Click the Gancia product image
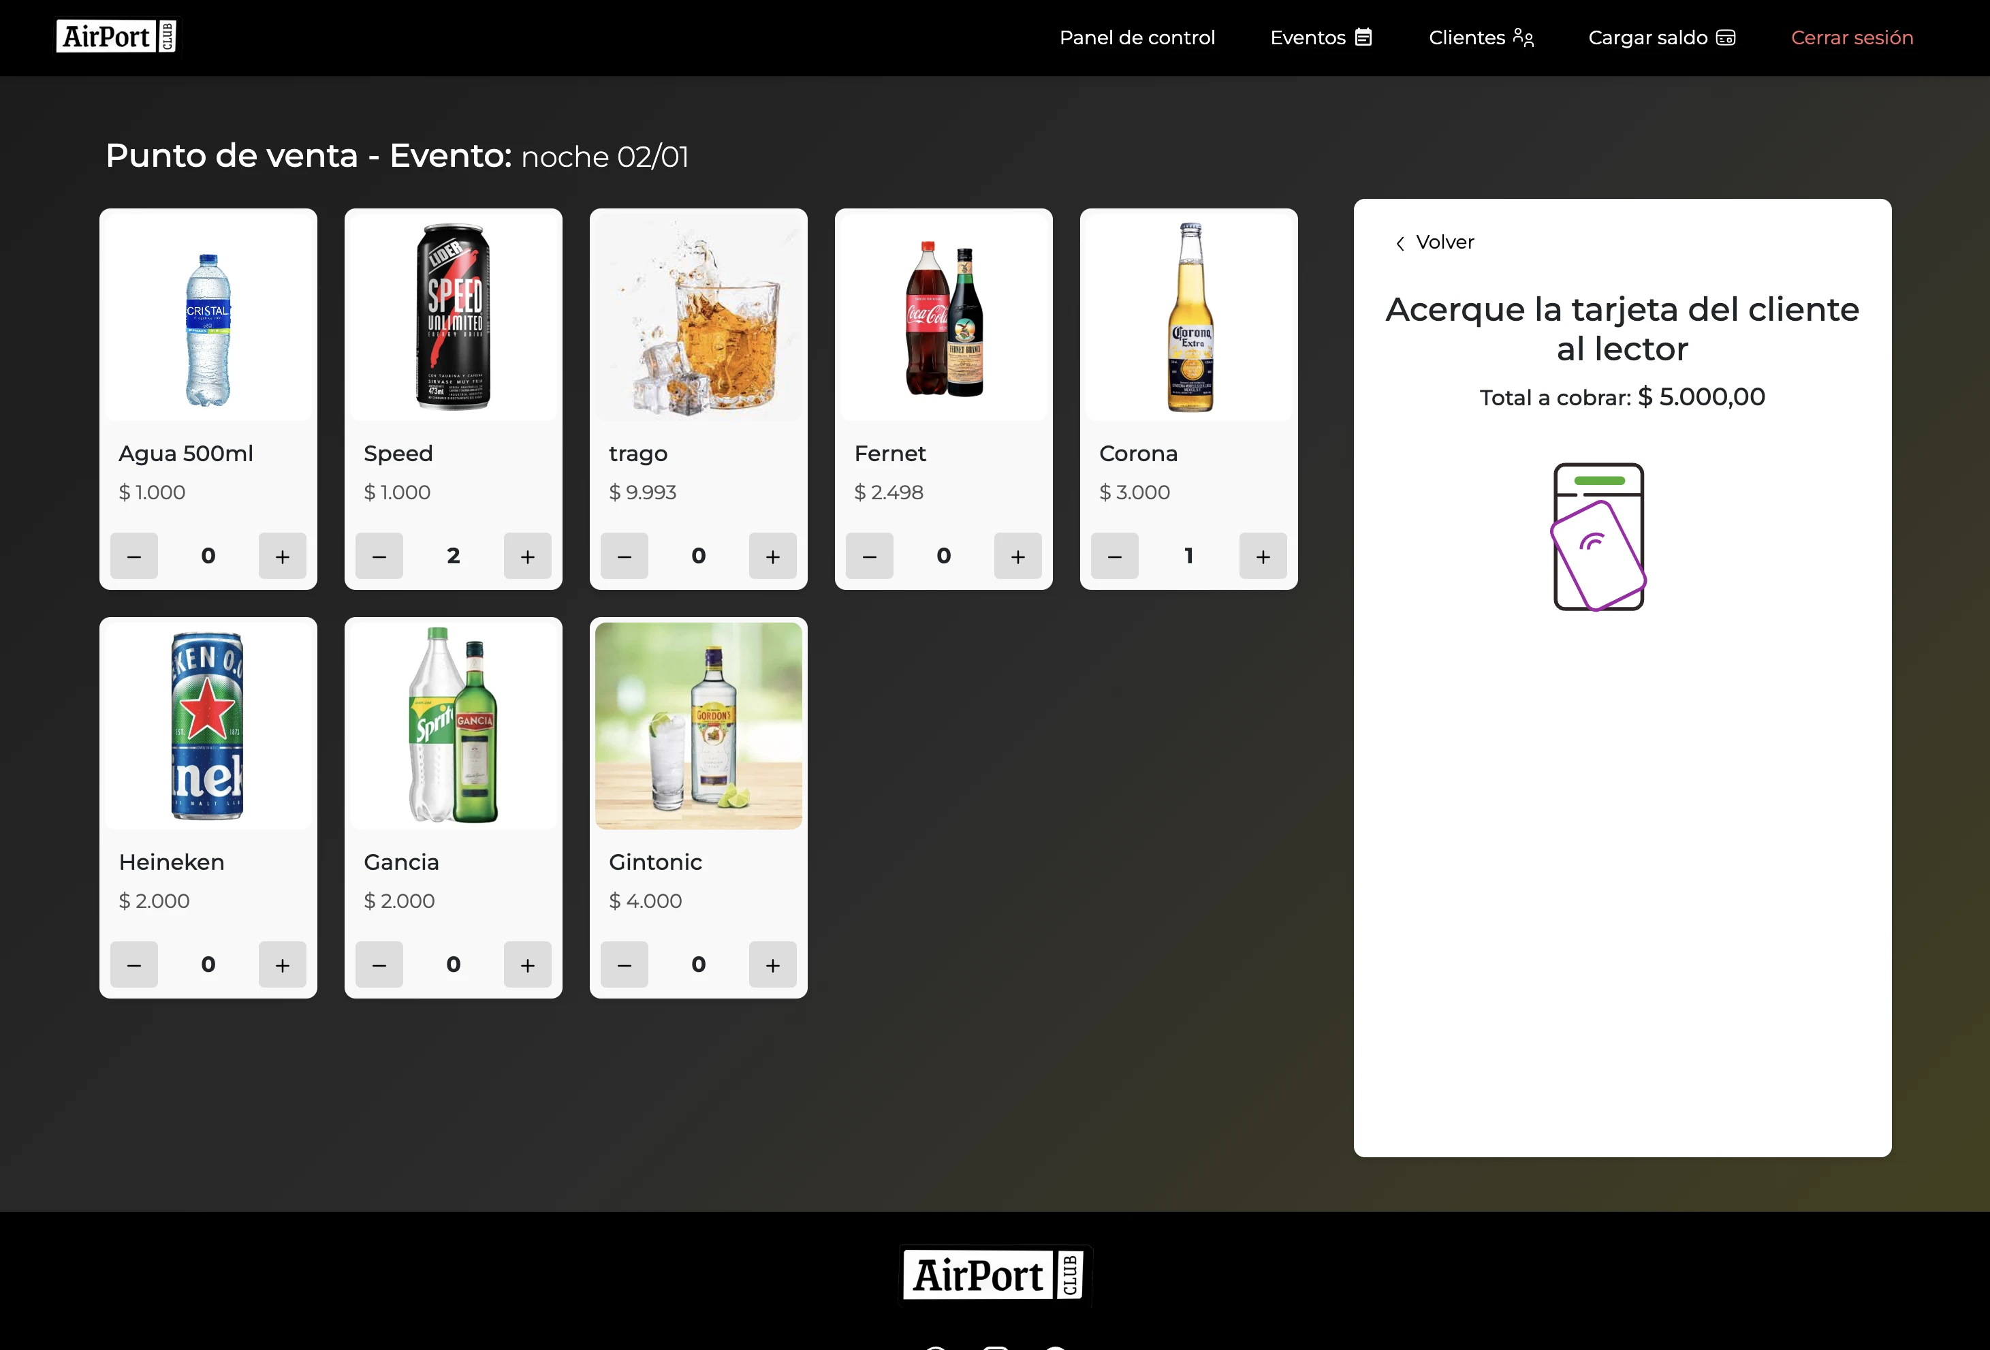The height and width of the screenshot is (1350, 1990). pyautogui.click(x=453, y=724)
